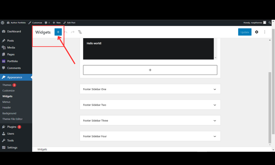275x165 pixels.
Task: Click the Update button
Action: coord(245,32)
